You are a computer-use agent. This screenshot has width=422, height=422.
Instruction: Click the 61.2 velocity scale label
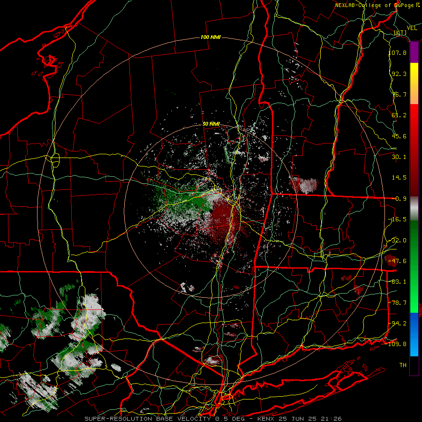coord(399,115)
